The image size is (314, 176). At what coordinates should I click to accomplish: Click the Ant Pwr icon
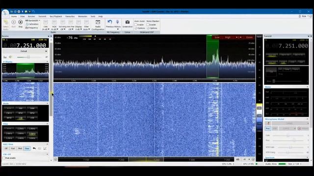pos(71,22)
